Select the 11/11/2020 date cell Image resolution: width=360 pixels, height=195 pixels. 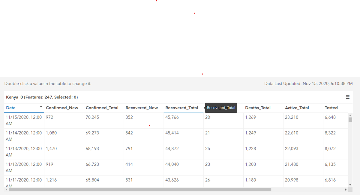click(x=24, y=182)
